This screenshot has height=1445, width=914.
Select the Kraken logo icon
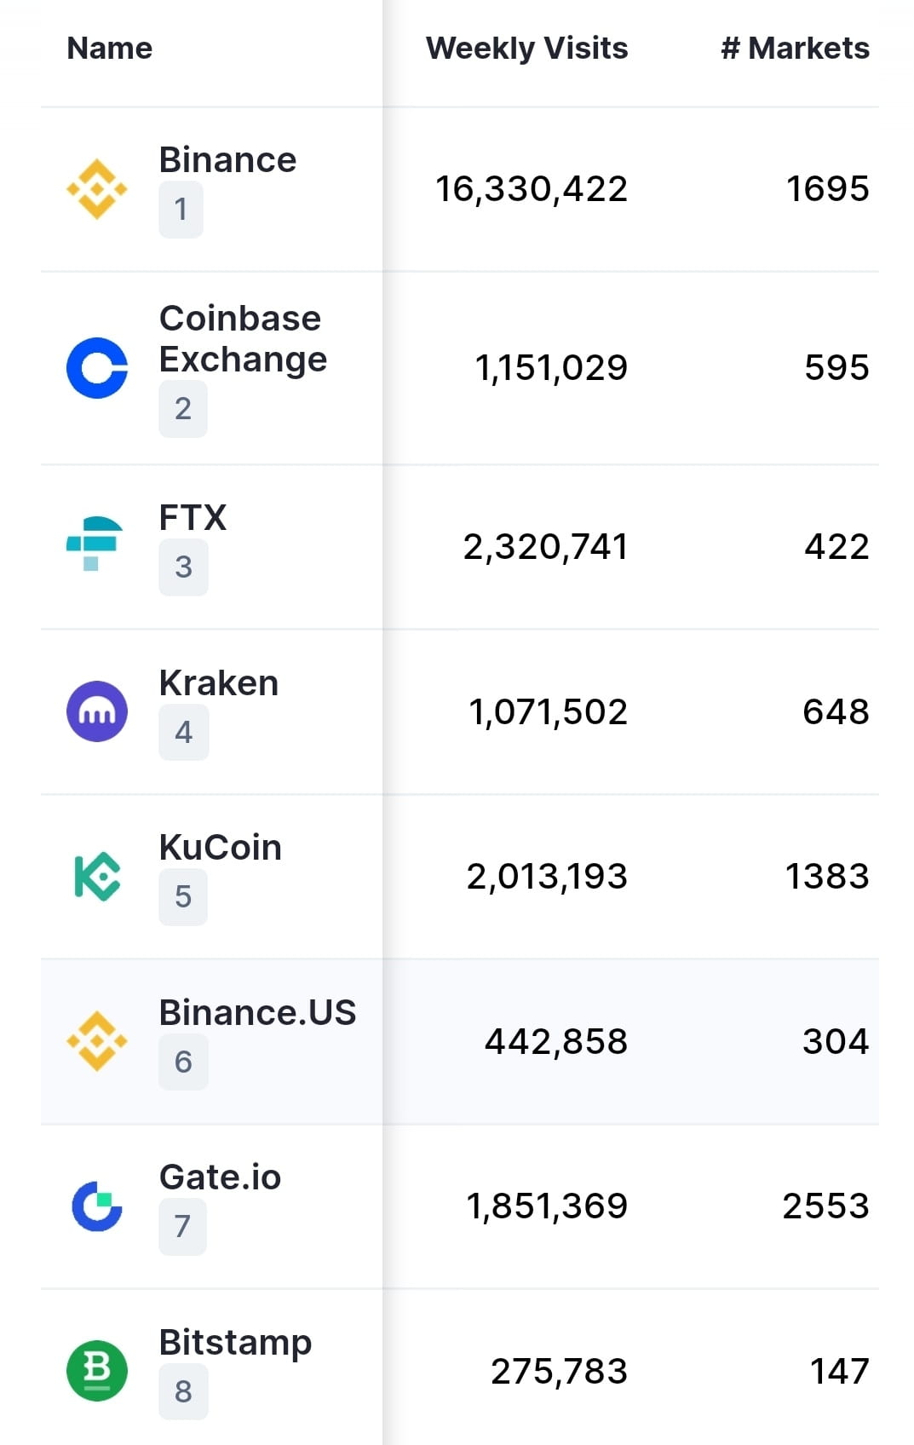point(96,710)
